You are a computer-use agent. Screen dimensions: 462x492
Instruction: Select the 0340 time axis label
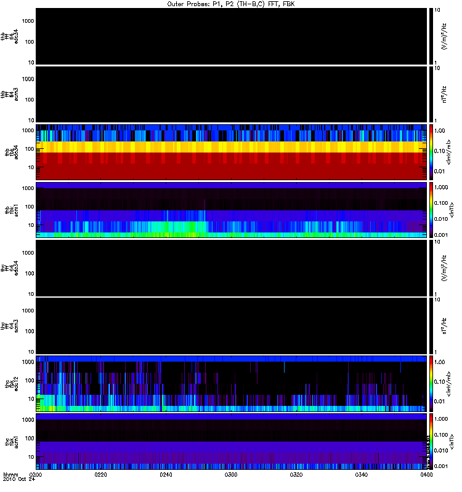pos(362,475)
